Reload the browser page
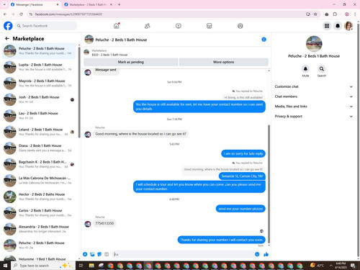Image resolution: width=360 pixels, height=270 pixels. pyautogui.click(x=21, y=14)
